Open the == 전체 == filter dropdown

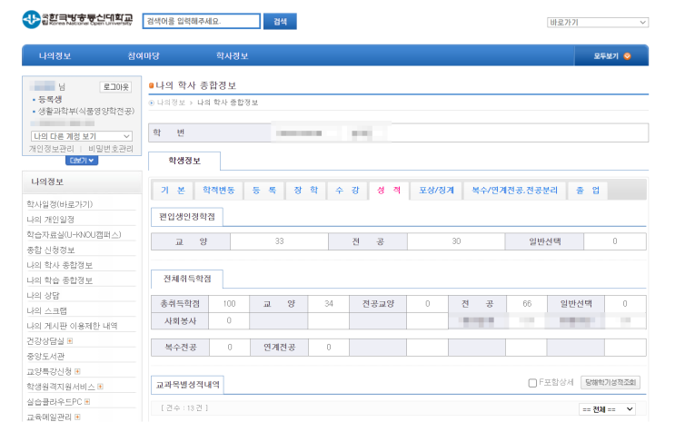(607, 409)
